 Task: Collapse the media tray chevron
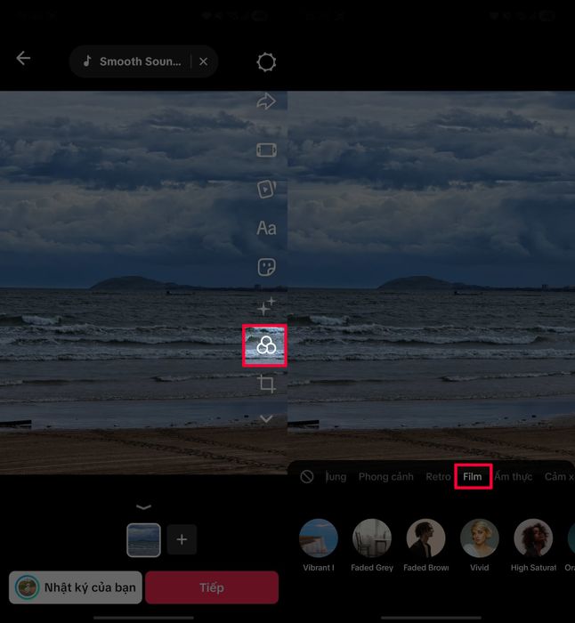143,507
